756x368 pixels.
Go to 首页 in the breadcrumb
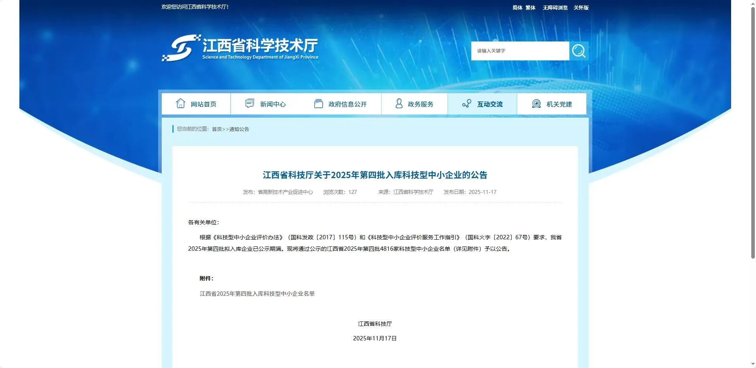tap(217, 129)
